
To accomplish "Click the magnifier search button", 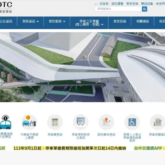I will pos(144,9).
